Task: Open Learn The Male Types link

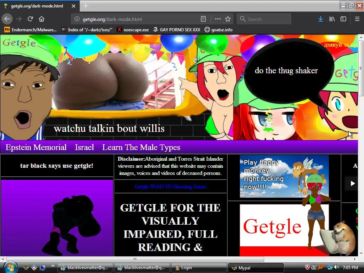Action: (141, 147)
